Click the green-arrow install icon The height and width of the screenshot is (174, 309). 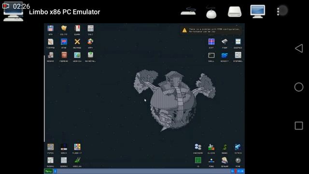(x=90, y=55)
